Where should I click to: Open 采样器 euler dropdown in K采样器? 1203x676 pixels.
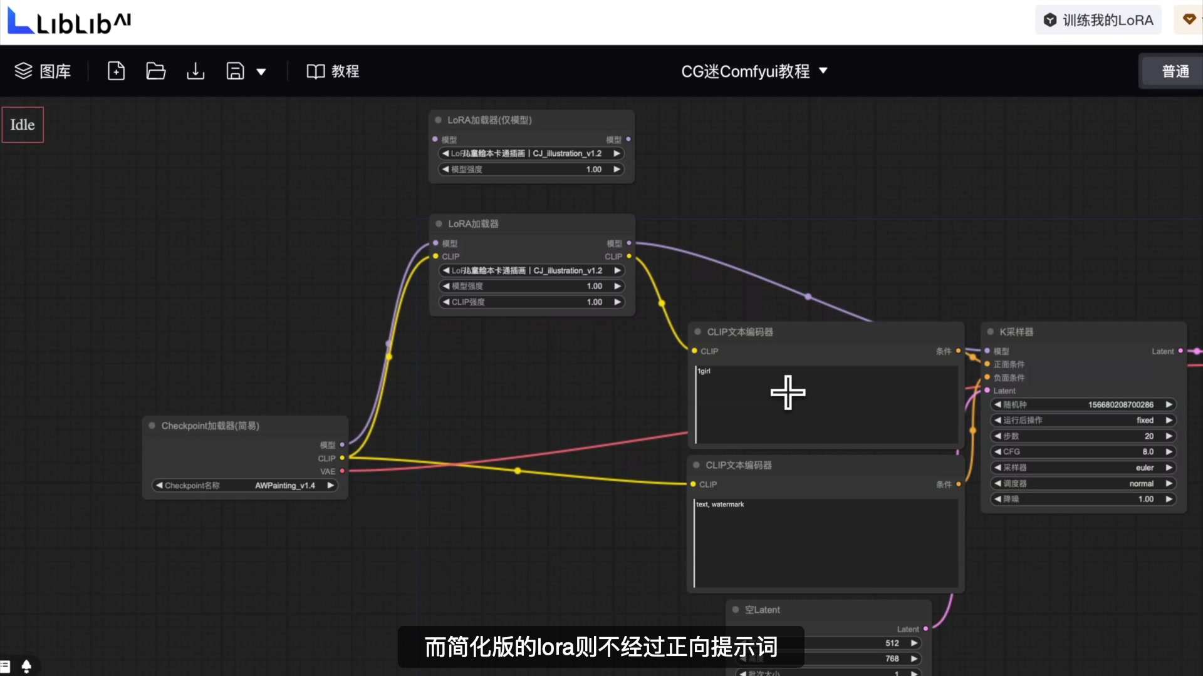(x=1082, y=468)
